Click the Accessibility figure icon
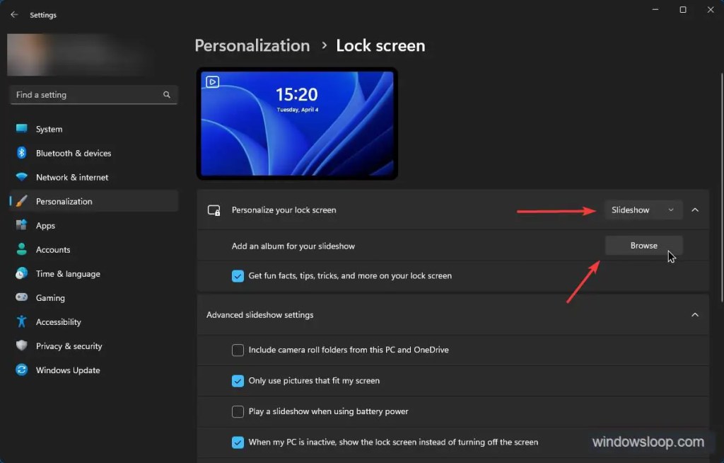Viewport: 724px width, 463px height. coord(21,321)
